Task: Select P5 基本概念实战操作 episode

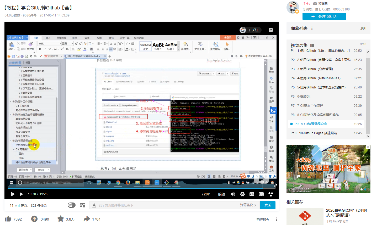Action: coord(327,87)
